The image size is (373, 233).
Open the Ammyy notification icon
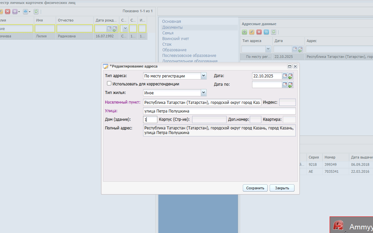(338, 226)
